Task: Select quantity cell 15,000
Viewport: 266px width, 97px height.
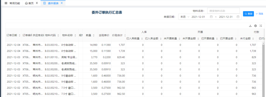Action: pyautogui.click(x=94, y=51)
